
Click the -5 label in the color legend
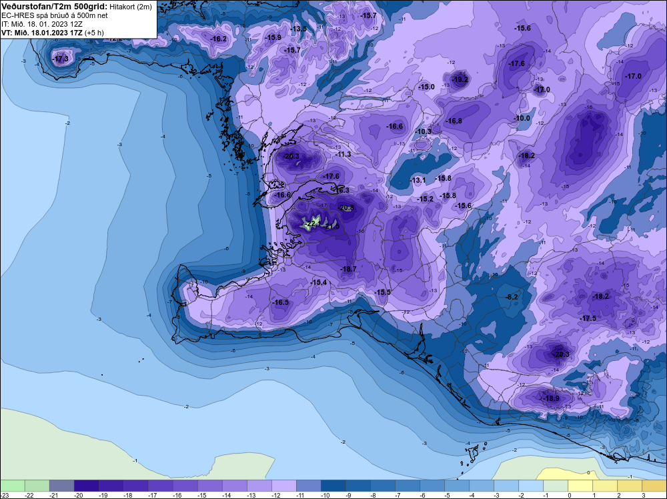point(448,495)
